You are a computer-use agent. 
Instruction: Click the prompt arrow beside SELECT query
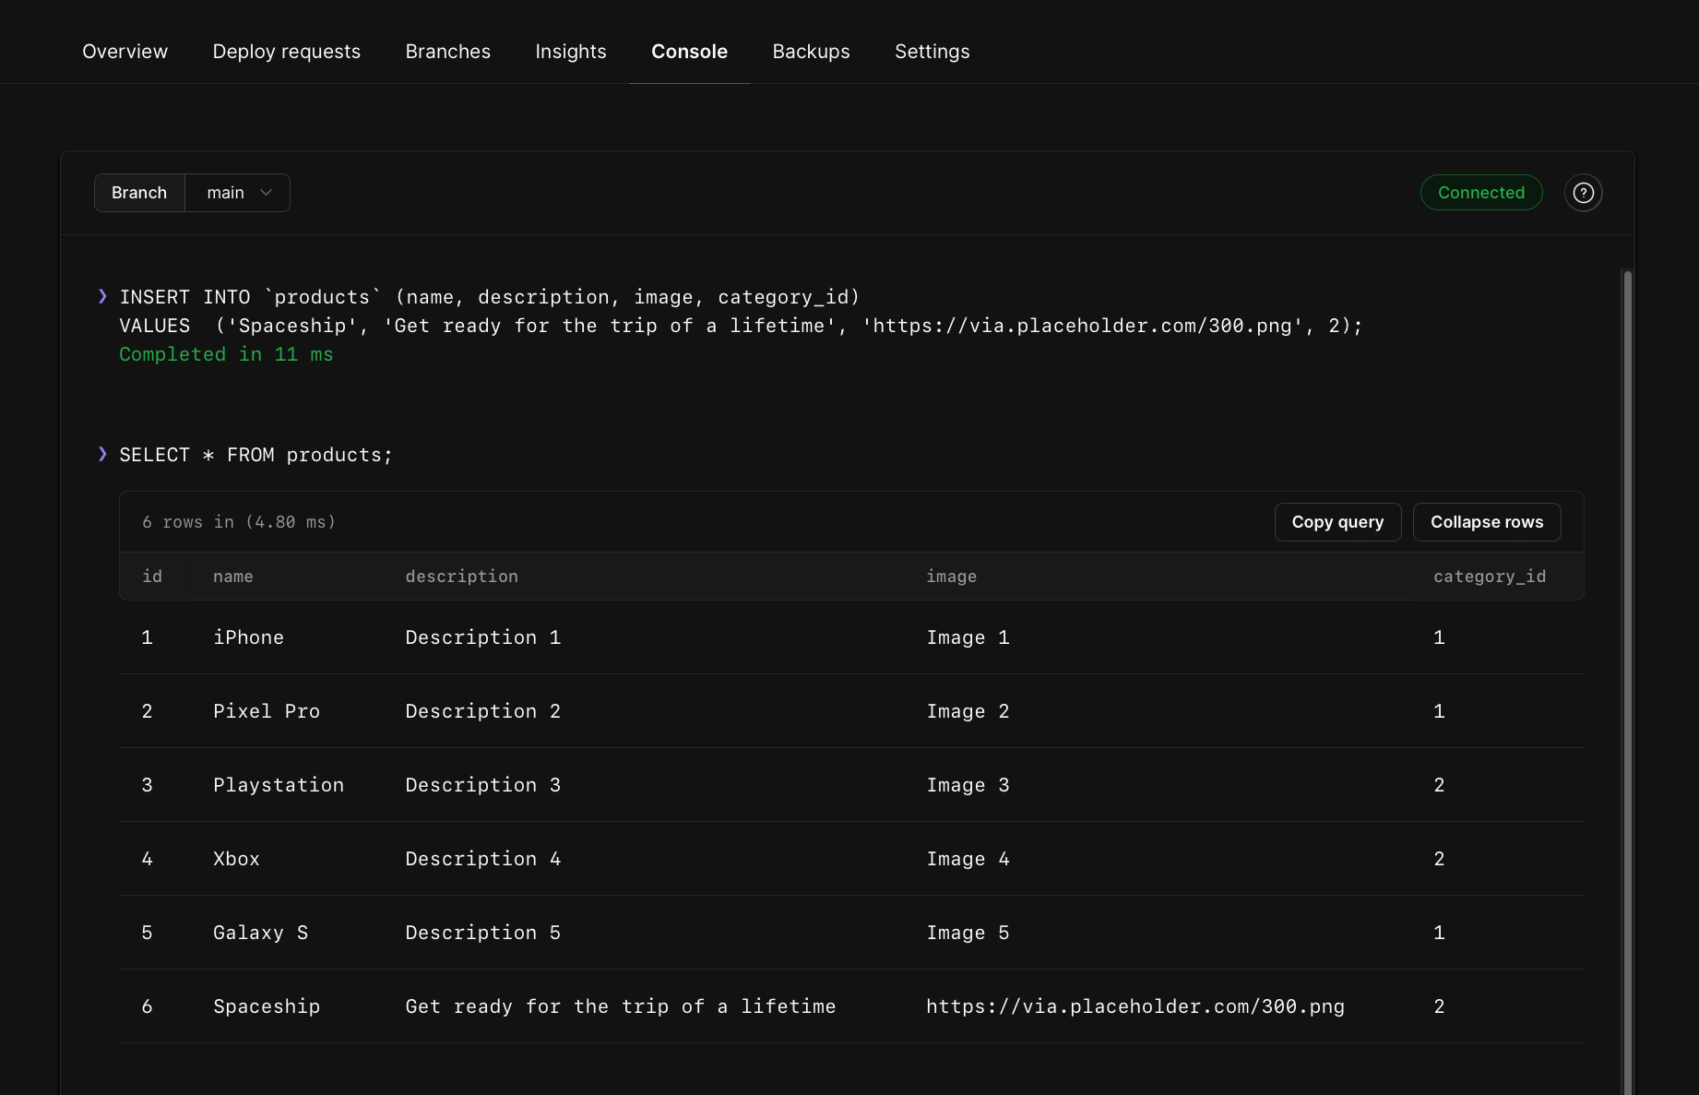[101, 454]
